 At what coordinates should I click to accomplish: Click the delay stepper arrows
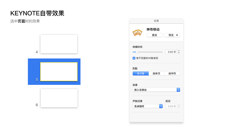coord(179,106)
